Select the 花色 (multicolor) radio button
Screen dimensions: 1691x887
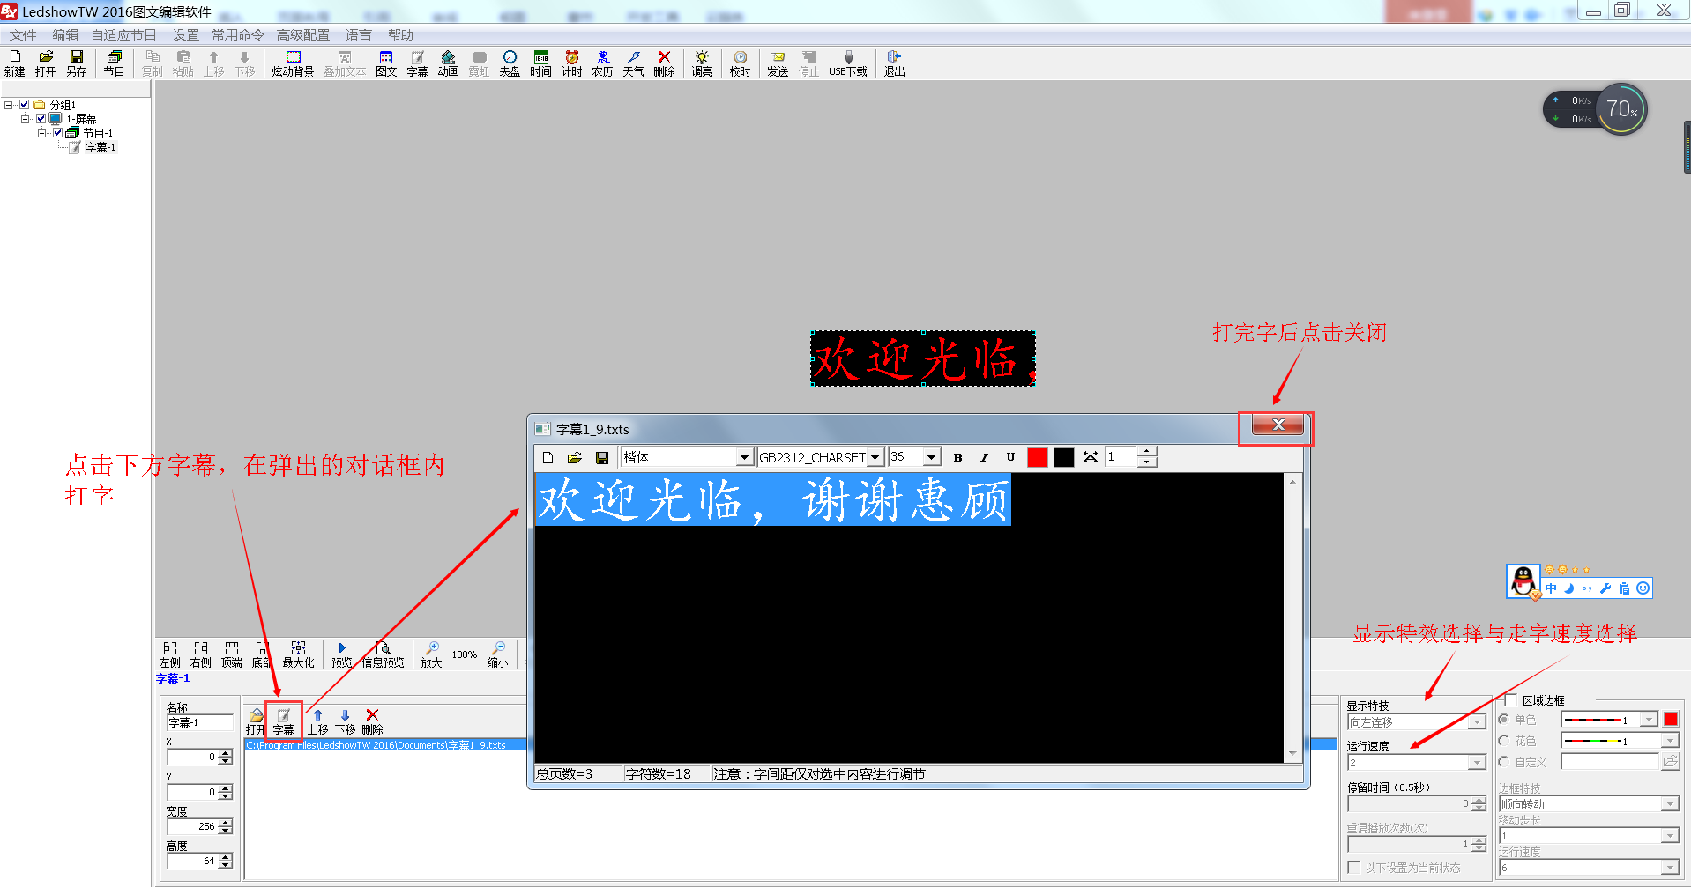click(1504, 740)
